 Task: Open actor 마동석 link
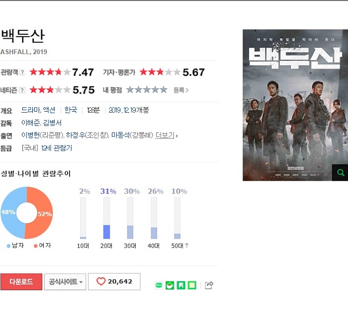(120, 135)
